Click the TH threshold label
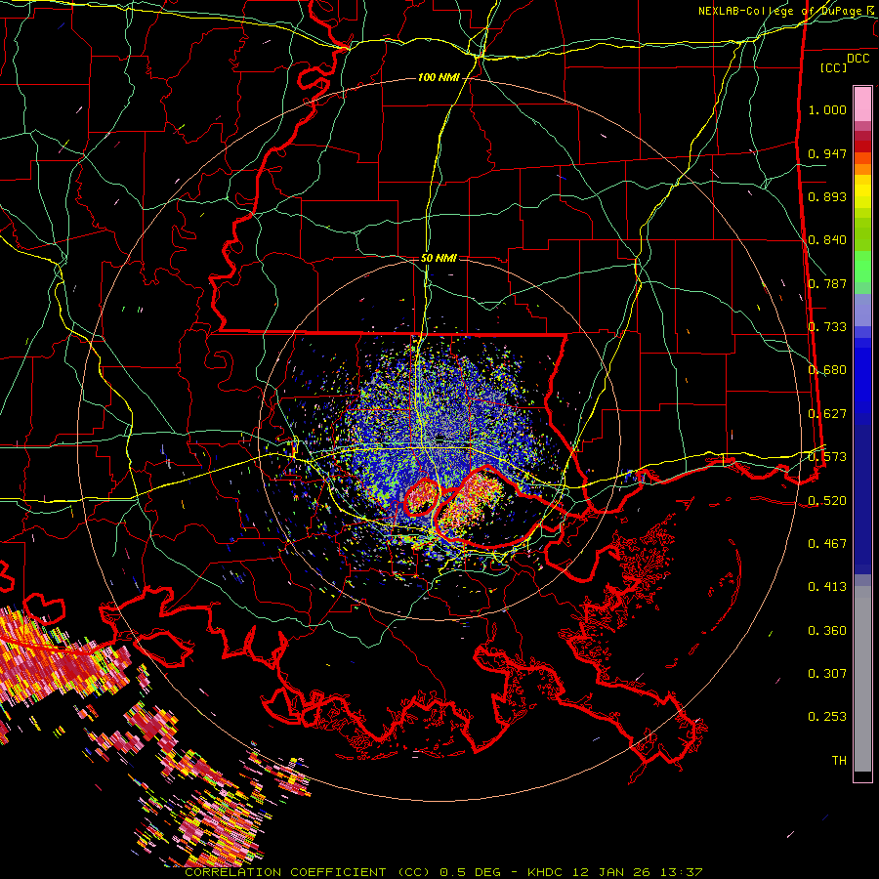 point(839,761)
